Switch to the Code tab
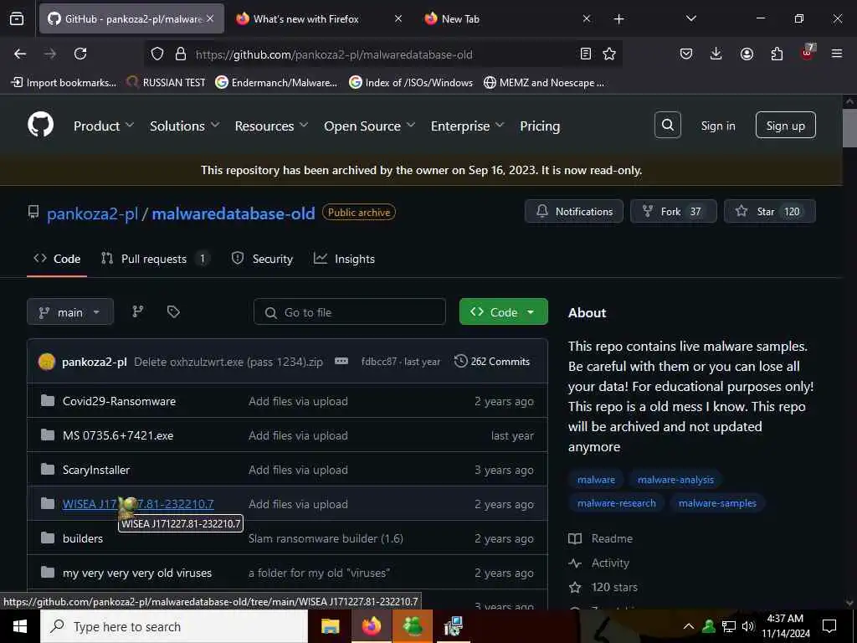The width and height of the screenshot is (857, 643). [x=57, y=259]
